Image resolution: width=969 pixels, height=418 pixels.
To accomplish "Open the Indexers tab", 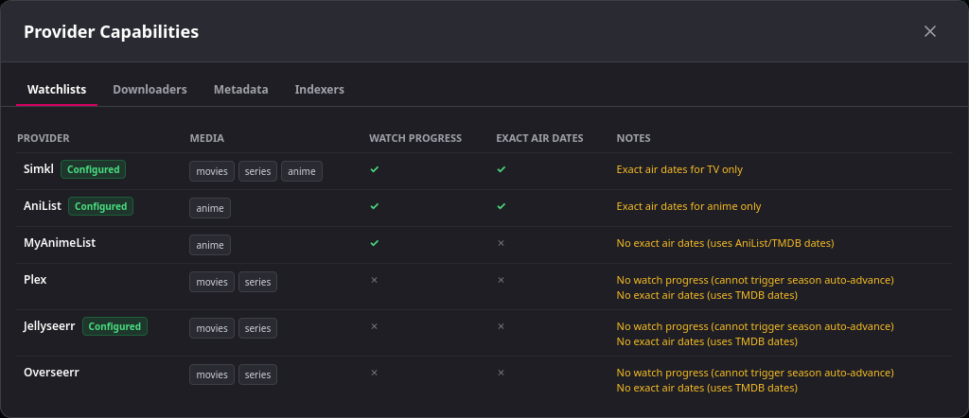I will (320, 90).
